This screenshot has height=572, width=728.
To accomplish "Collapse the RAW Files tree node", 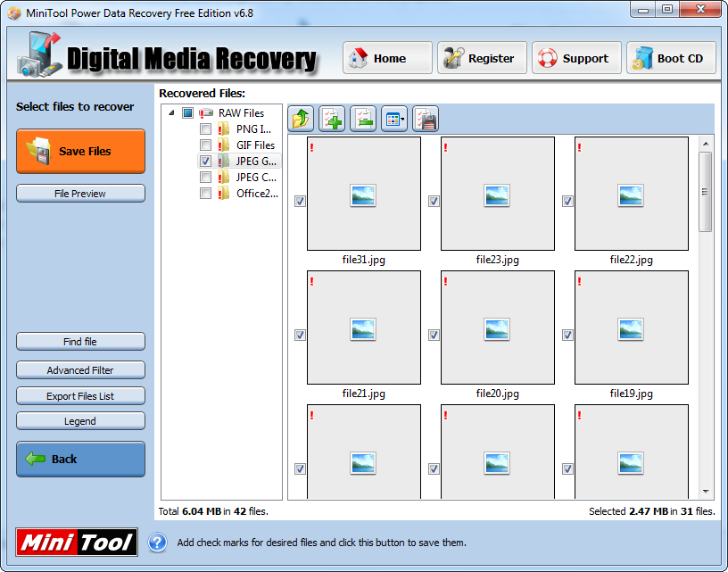I will click(172, 112).
